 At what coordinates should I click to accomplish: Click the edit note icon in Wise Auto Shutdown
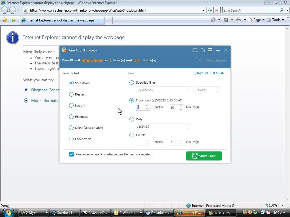203,50
